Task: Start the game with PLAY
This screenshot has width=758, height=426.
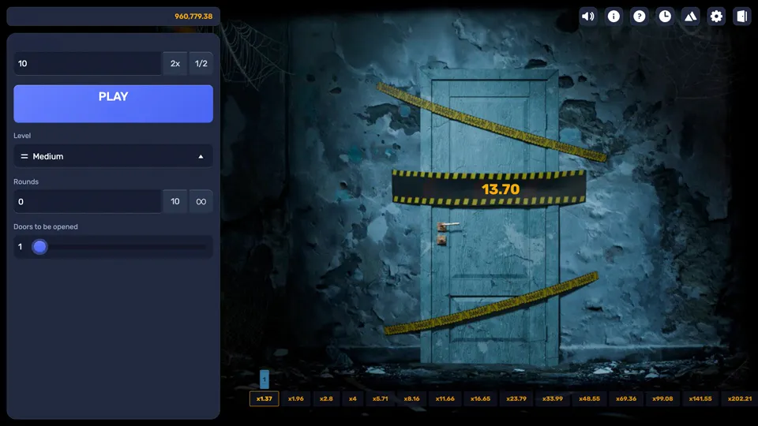Action: [x=113, y=103]
